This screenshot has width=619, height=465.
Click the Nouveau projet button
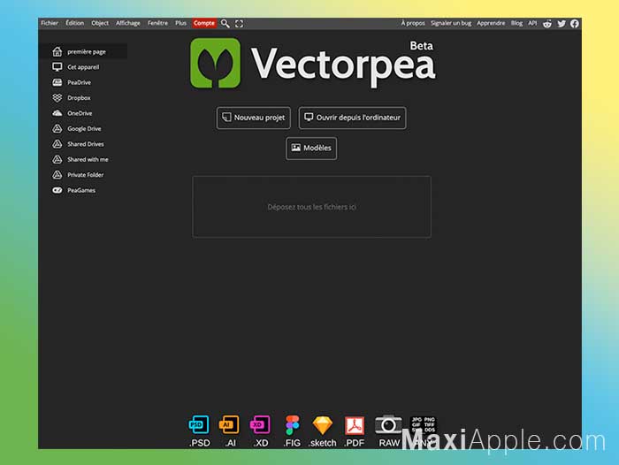[x=254, y=118]
